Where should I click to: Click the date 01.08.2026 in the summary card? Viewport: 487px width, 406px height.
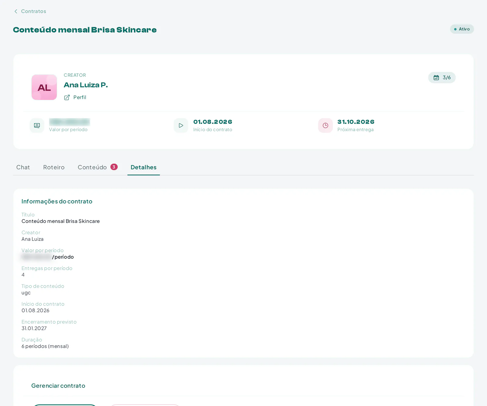tap(213, 122)
